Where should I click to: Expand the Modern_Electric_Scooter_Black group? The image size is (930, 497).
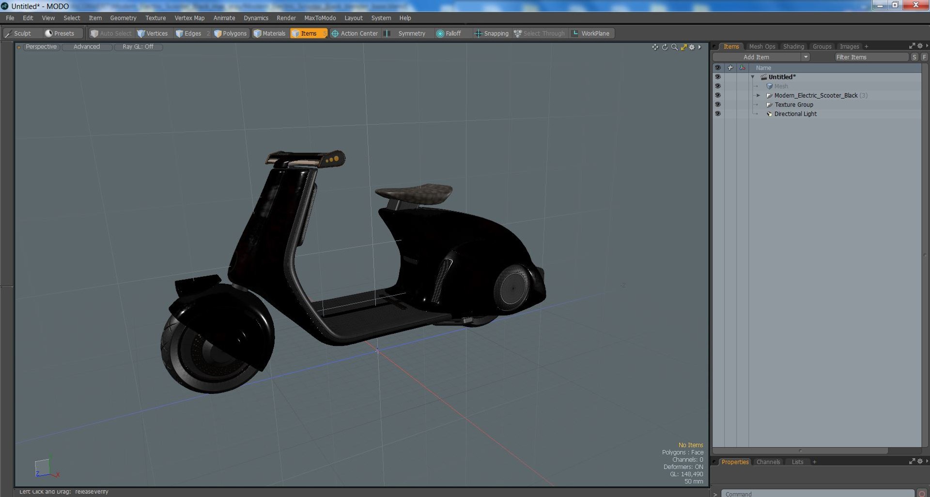[759, 95]
